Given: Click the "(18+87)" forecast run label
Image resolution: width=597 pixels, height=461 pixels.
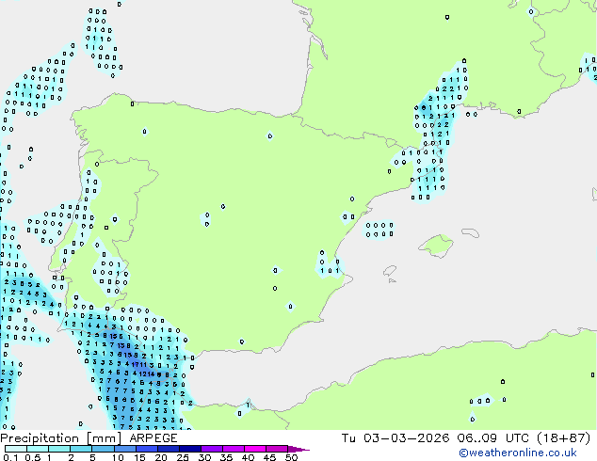Looking at the screenshot, I should (x=564, y=438).
